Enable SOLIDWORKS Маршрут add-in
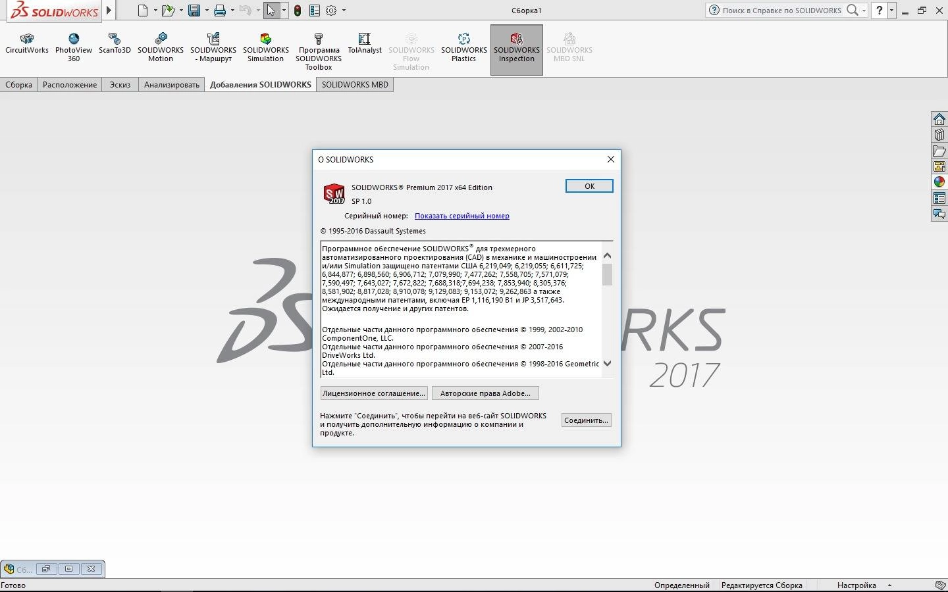 213,48
